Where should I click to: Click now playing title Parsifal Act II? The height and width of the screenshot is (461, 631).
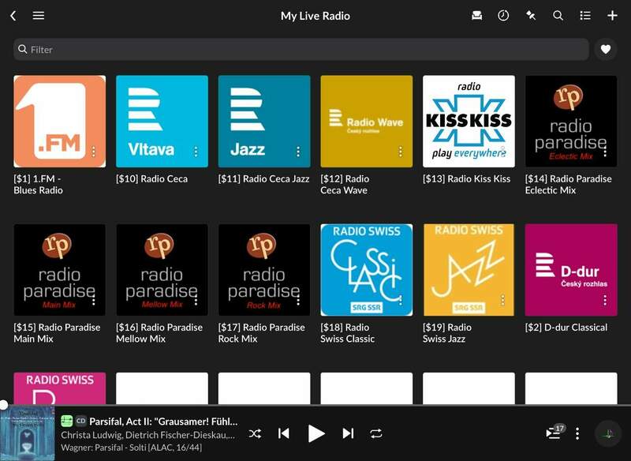pyautogui.click(x=163, y=422)
